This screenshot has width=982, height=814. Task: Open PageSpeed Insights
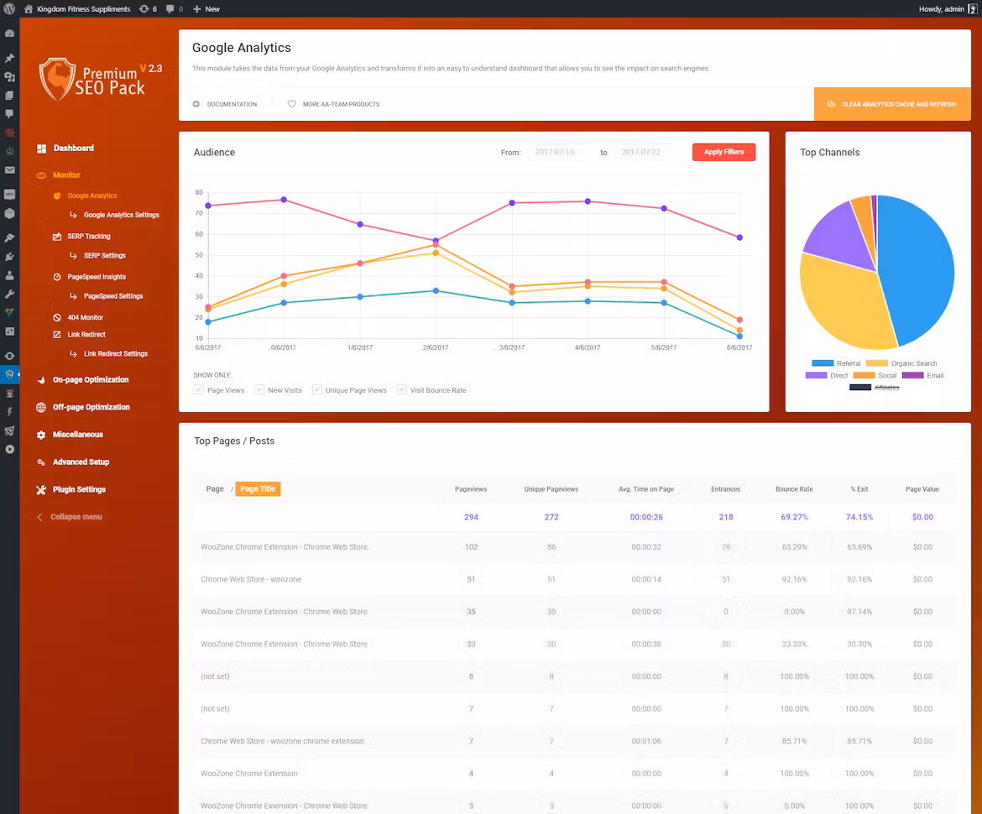pyautogui.click(x=97, y=278)
